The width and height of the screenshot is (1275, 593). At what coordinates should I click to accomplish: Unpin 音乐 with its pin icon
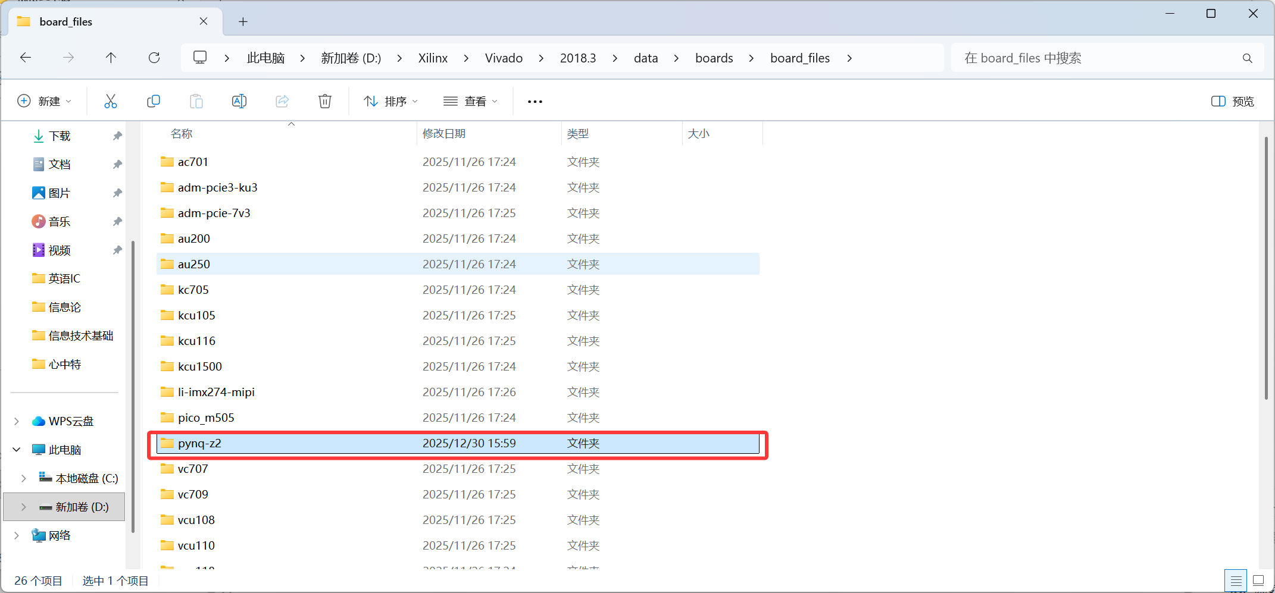(117, 222)
